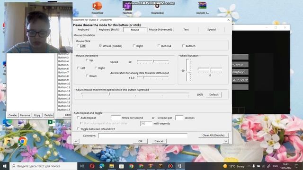Click the Delete profile button
303x170 pixels.
48,115
